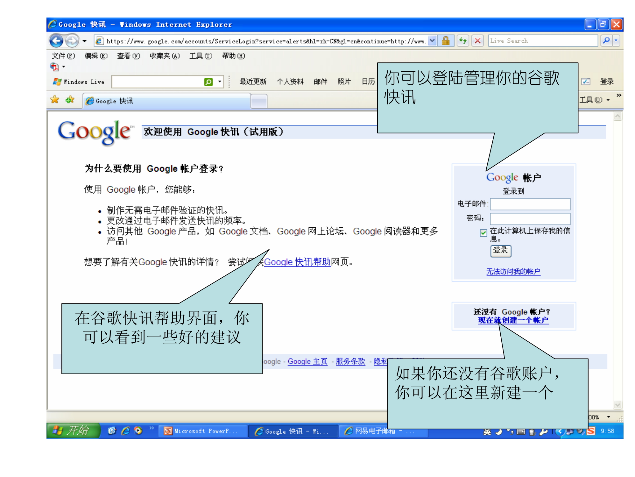The width and height of the screenshot is (635, 477).
Task: Click the security lock icon in address bar
Action: coord(446,41)
